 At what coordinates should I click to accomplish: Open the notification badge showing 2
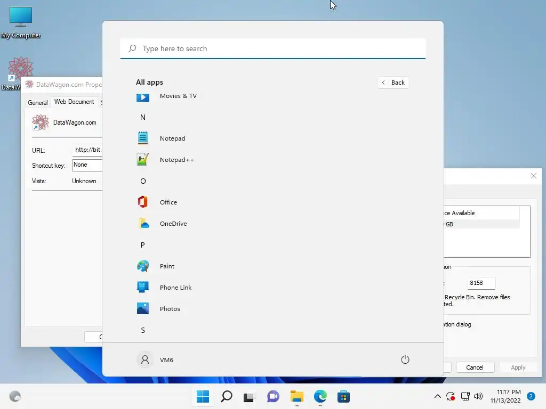pyautogui.click(x=531, y=396)
